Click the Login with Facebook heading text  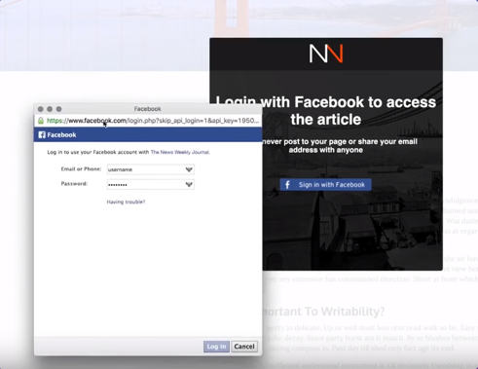point(326,111)
